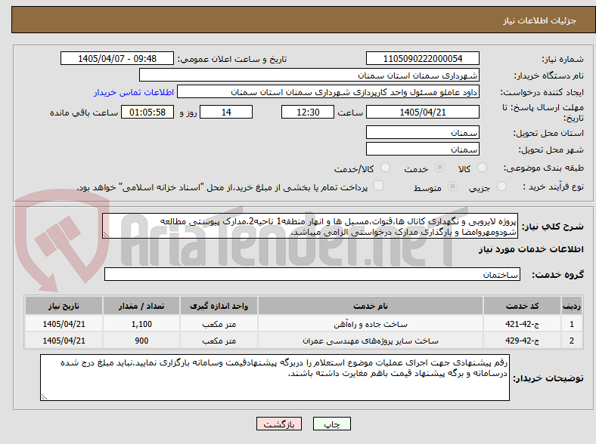The image size is (596, 444).
Task: Click the deadline date field 1405/04/21
Action: pyautogui.click(x=422, y=112)
